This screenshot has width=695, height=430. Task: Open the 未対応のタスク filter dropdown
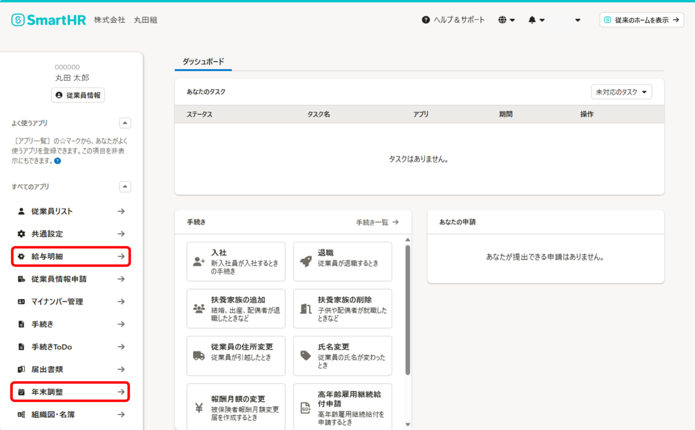pyautogui.click(x=621, y=92)
